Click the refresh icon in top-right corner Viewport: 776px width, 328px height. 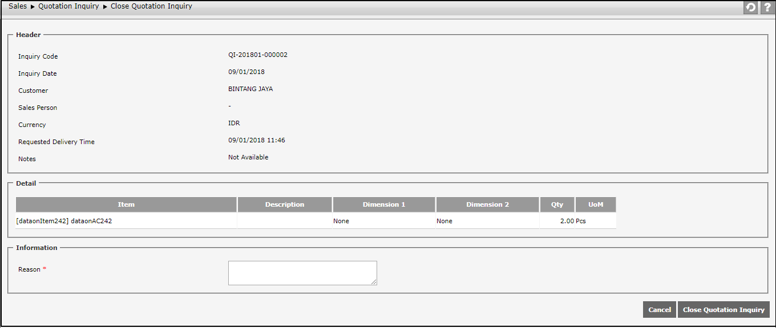(750, 7)
